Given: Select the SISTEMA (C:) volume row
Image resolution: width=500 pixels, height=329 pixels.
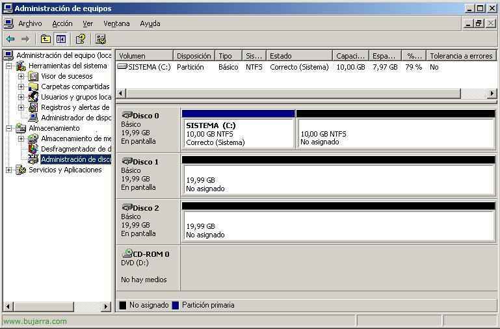Looking at the screenshot, I should (x=149, y=67).
